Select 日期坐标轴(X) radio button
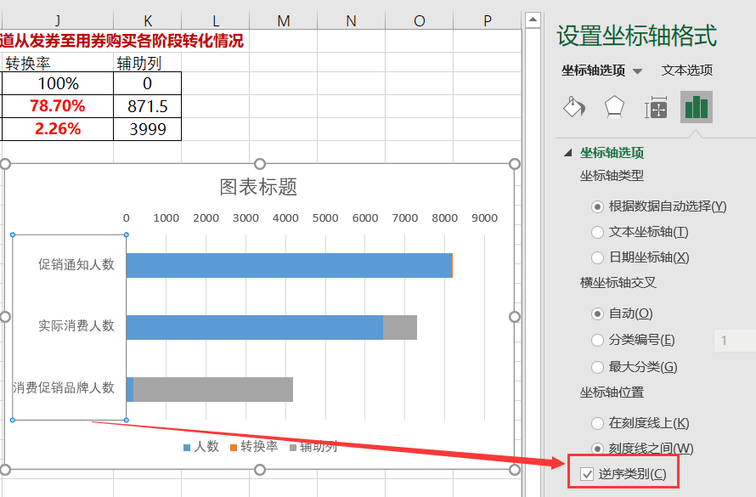Image resolution: width=756 pixels, height=497 pixels. click(x=597, y=257)
